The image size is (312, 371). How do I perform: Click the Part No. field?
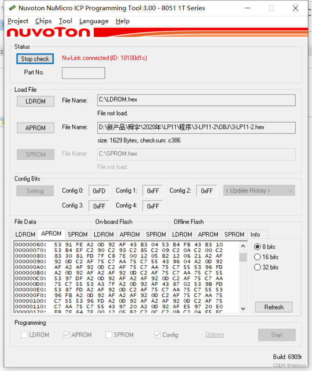[83, 73]
